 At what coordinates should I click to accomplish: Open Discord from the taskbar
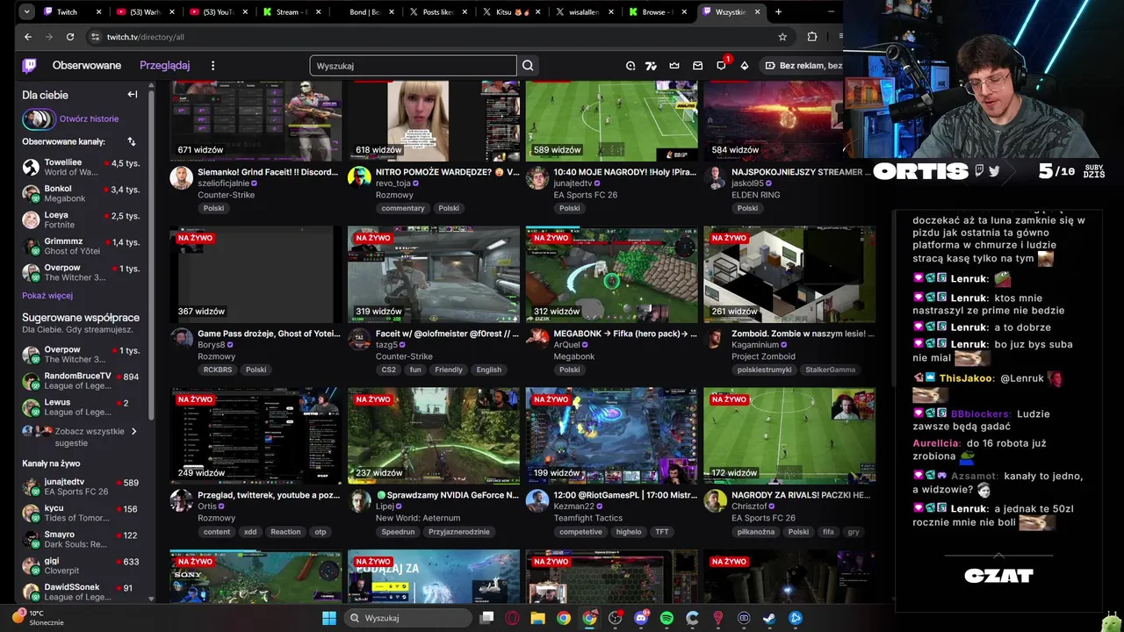(x=641, y=618)
